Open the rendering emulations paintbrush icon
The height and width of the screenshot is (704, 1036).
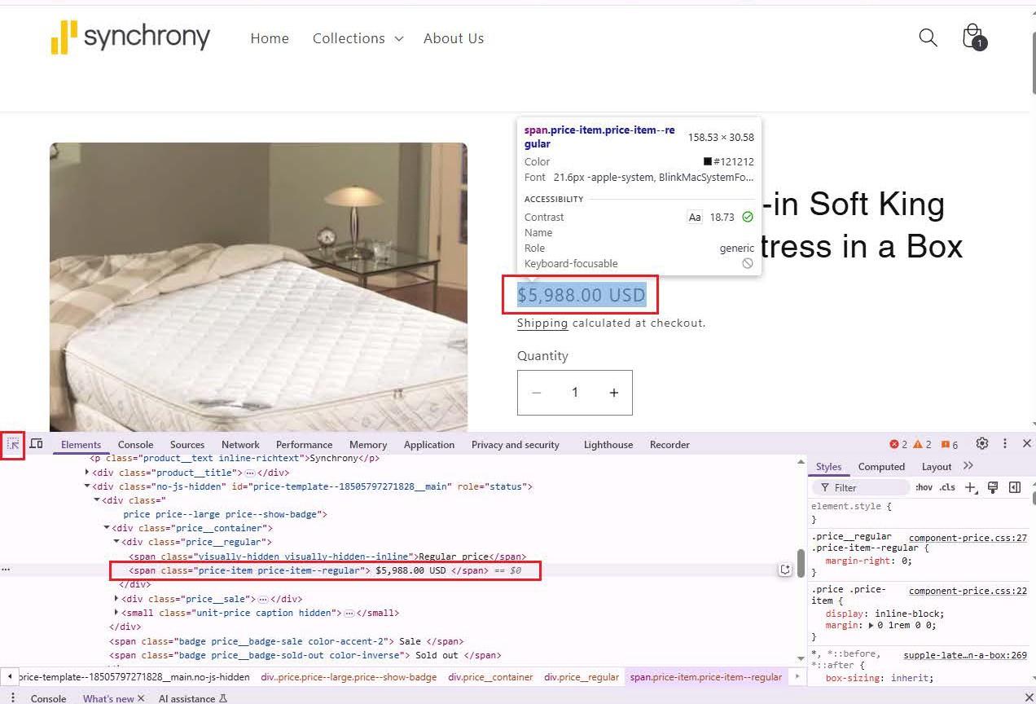[993, 487]
